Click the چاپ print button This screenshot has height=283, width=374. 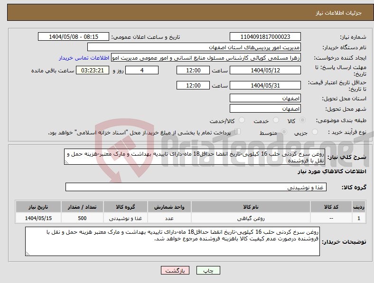click(x=208, y=270)
